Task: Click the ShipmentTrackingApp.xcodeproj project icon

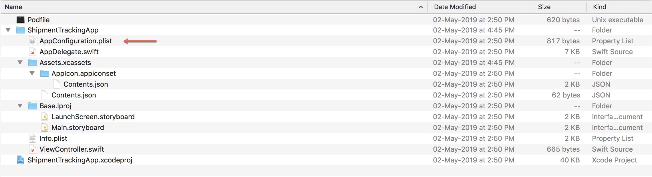Action: [x=20, y=160]
